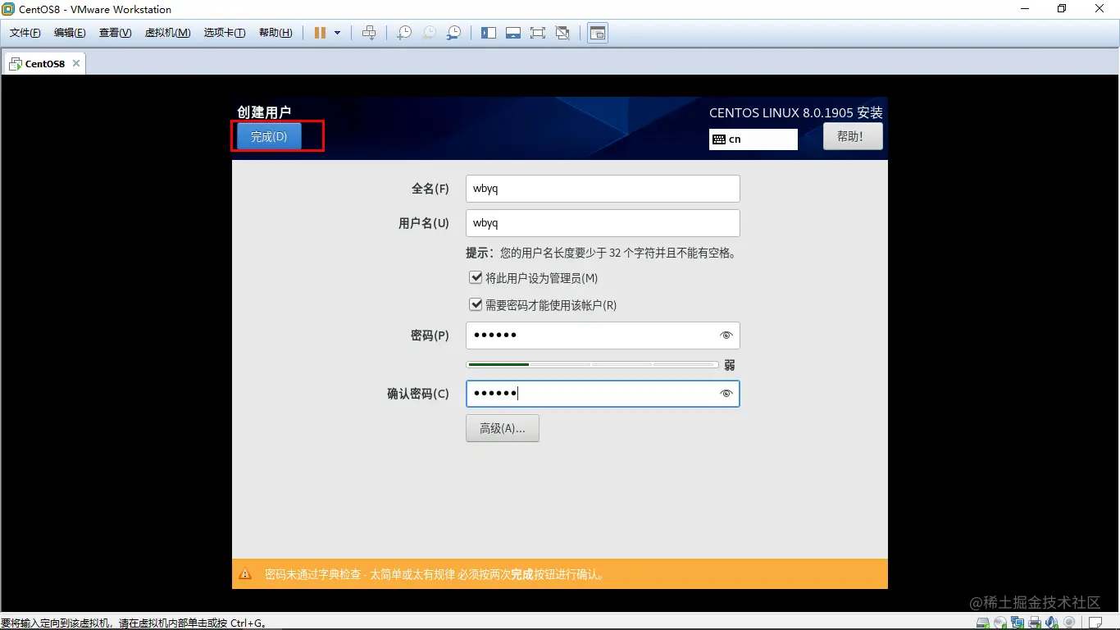
Task: Click the 弱 weak password strength label
Action: (730, 365)
